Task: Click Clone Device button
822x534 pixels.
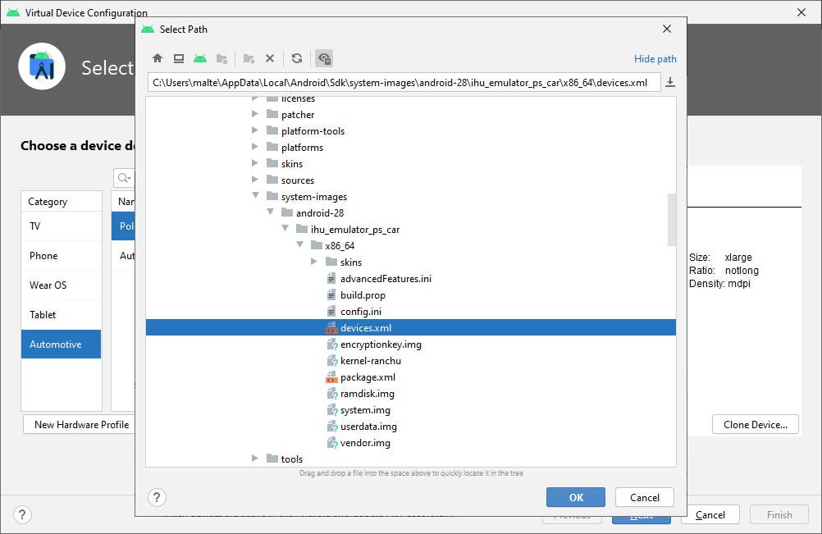Action: tap(755, 424)
